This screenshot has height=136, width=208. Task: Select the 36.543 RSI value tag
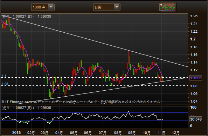tap(196, 119)
